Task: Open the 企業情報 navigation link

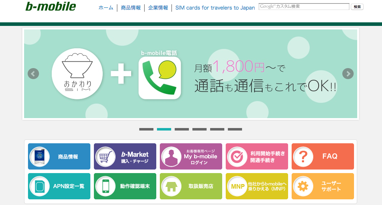Action: pos(158,8)
